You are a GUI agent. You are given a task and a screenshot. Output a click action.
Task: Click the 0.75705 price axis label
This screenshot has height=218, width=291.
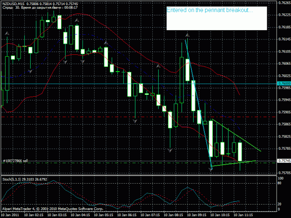click(284, 173)
